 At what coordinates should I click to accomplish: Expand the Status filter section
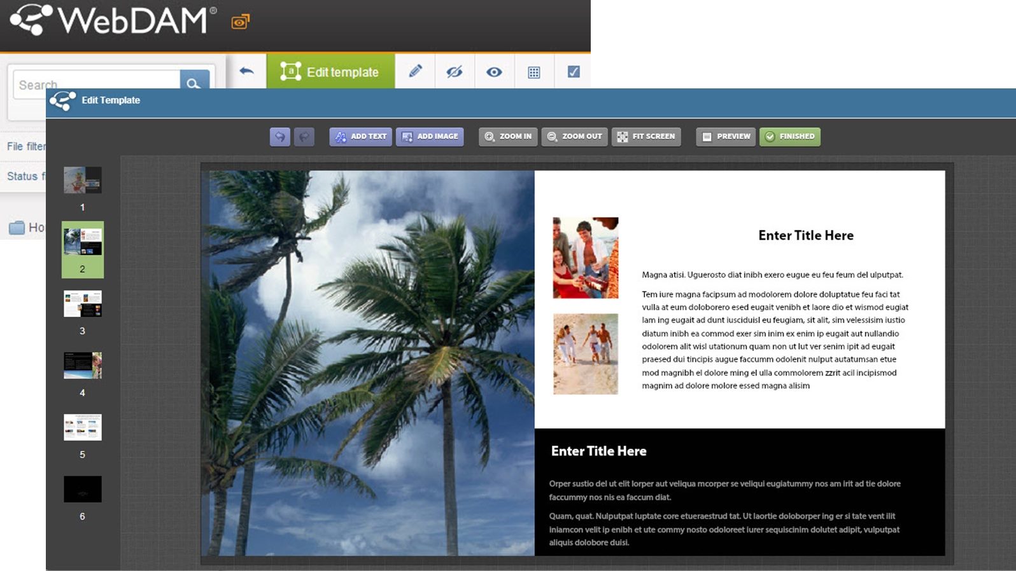click(25, 176)
